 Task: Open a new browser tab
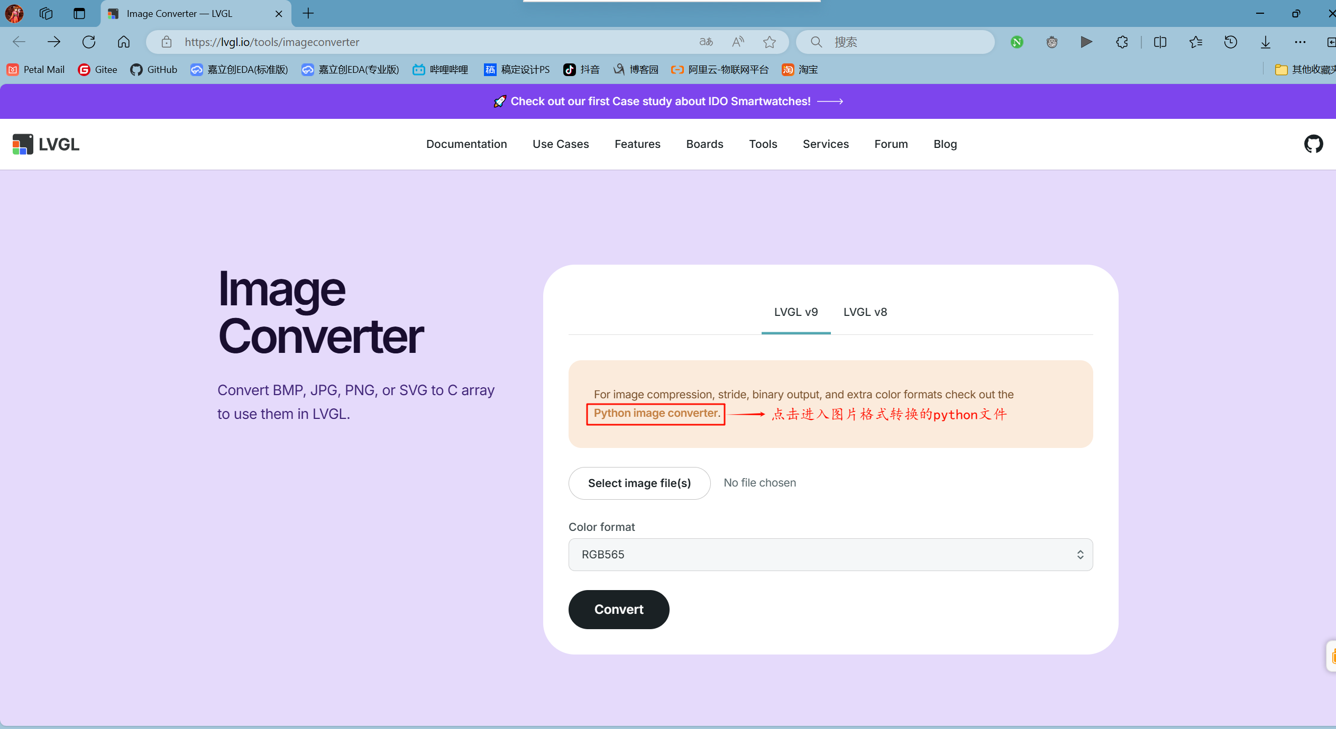tap(308, 13)
